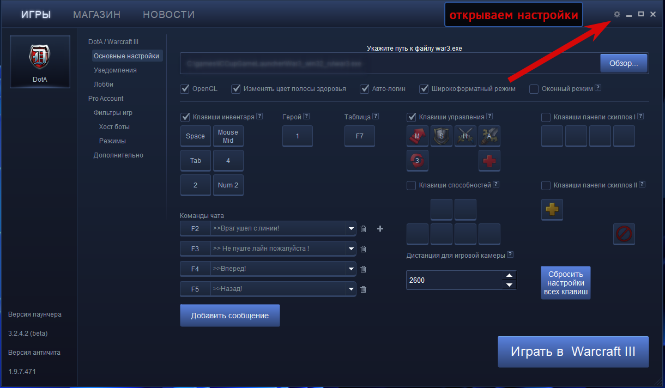665x388 pixels.
Task: Open help for Клавиши панели скиллов I
Action: pyautogui.click(x=640, y=116)
